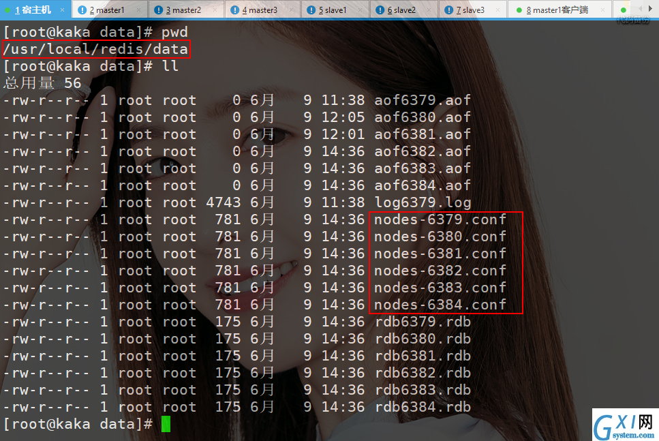Click the green status dot on 宿主机 tab
Image resolution: width=659 pixels, height=441 pixels.
click(7, 10)
